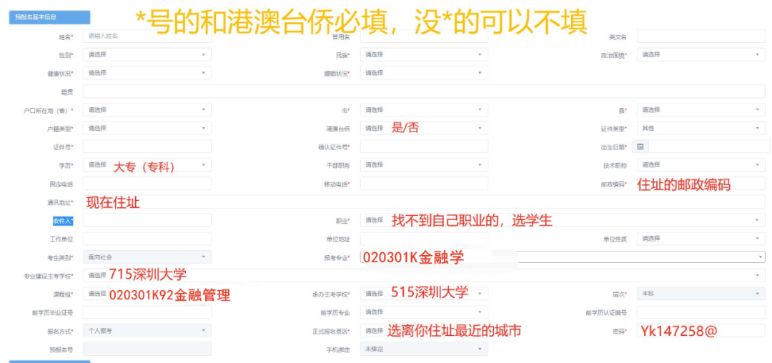
Task: Open the 婚姻状况 dropdown
Action: (x=423, y=73)
